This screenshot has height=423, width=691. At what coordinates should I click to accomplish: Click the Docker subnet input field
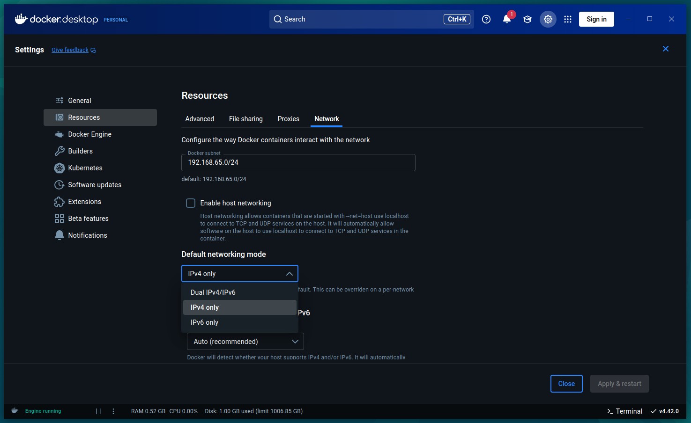coord(298,162)
